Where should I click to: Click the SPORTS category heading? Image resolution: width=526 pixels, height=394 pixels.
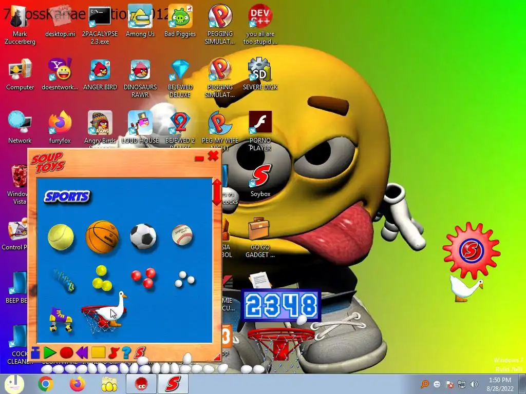coord(67,196)
